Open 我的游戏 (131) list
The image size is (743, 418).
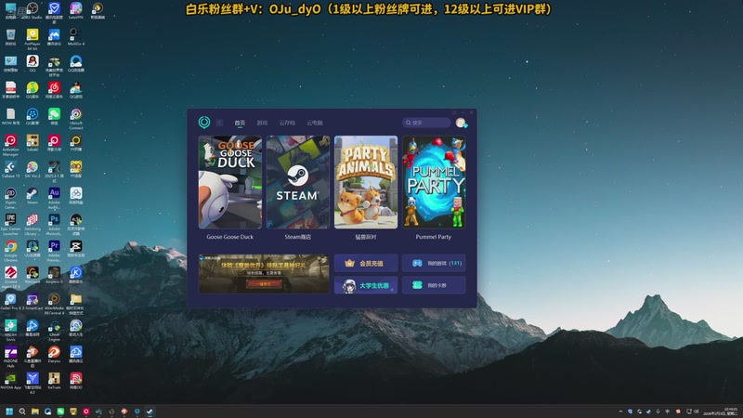(x=434, y=263)
